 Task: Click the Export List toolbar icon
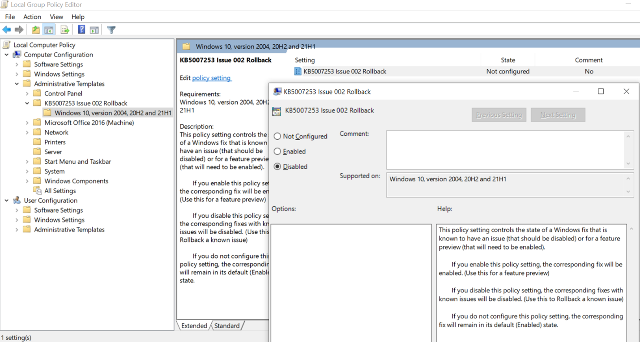[64, 30]
